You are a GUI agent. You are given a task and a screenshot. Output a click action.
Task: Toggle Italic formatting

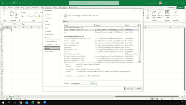(26, 16)
